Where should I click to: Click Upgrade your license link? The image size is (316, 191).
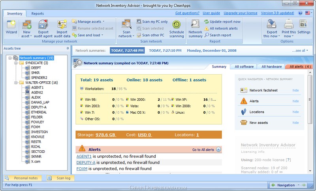[241, 13]
